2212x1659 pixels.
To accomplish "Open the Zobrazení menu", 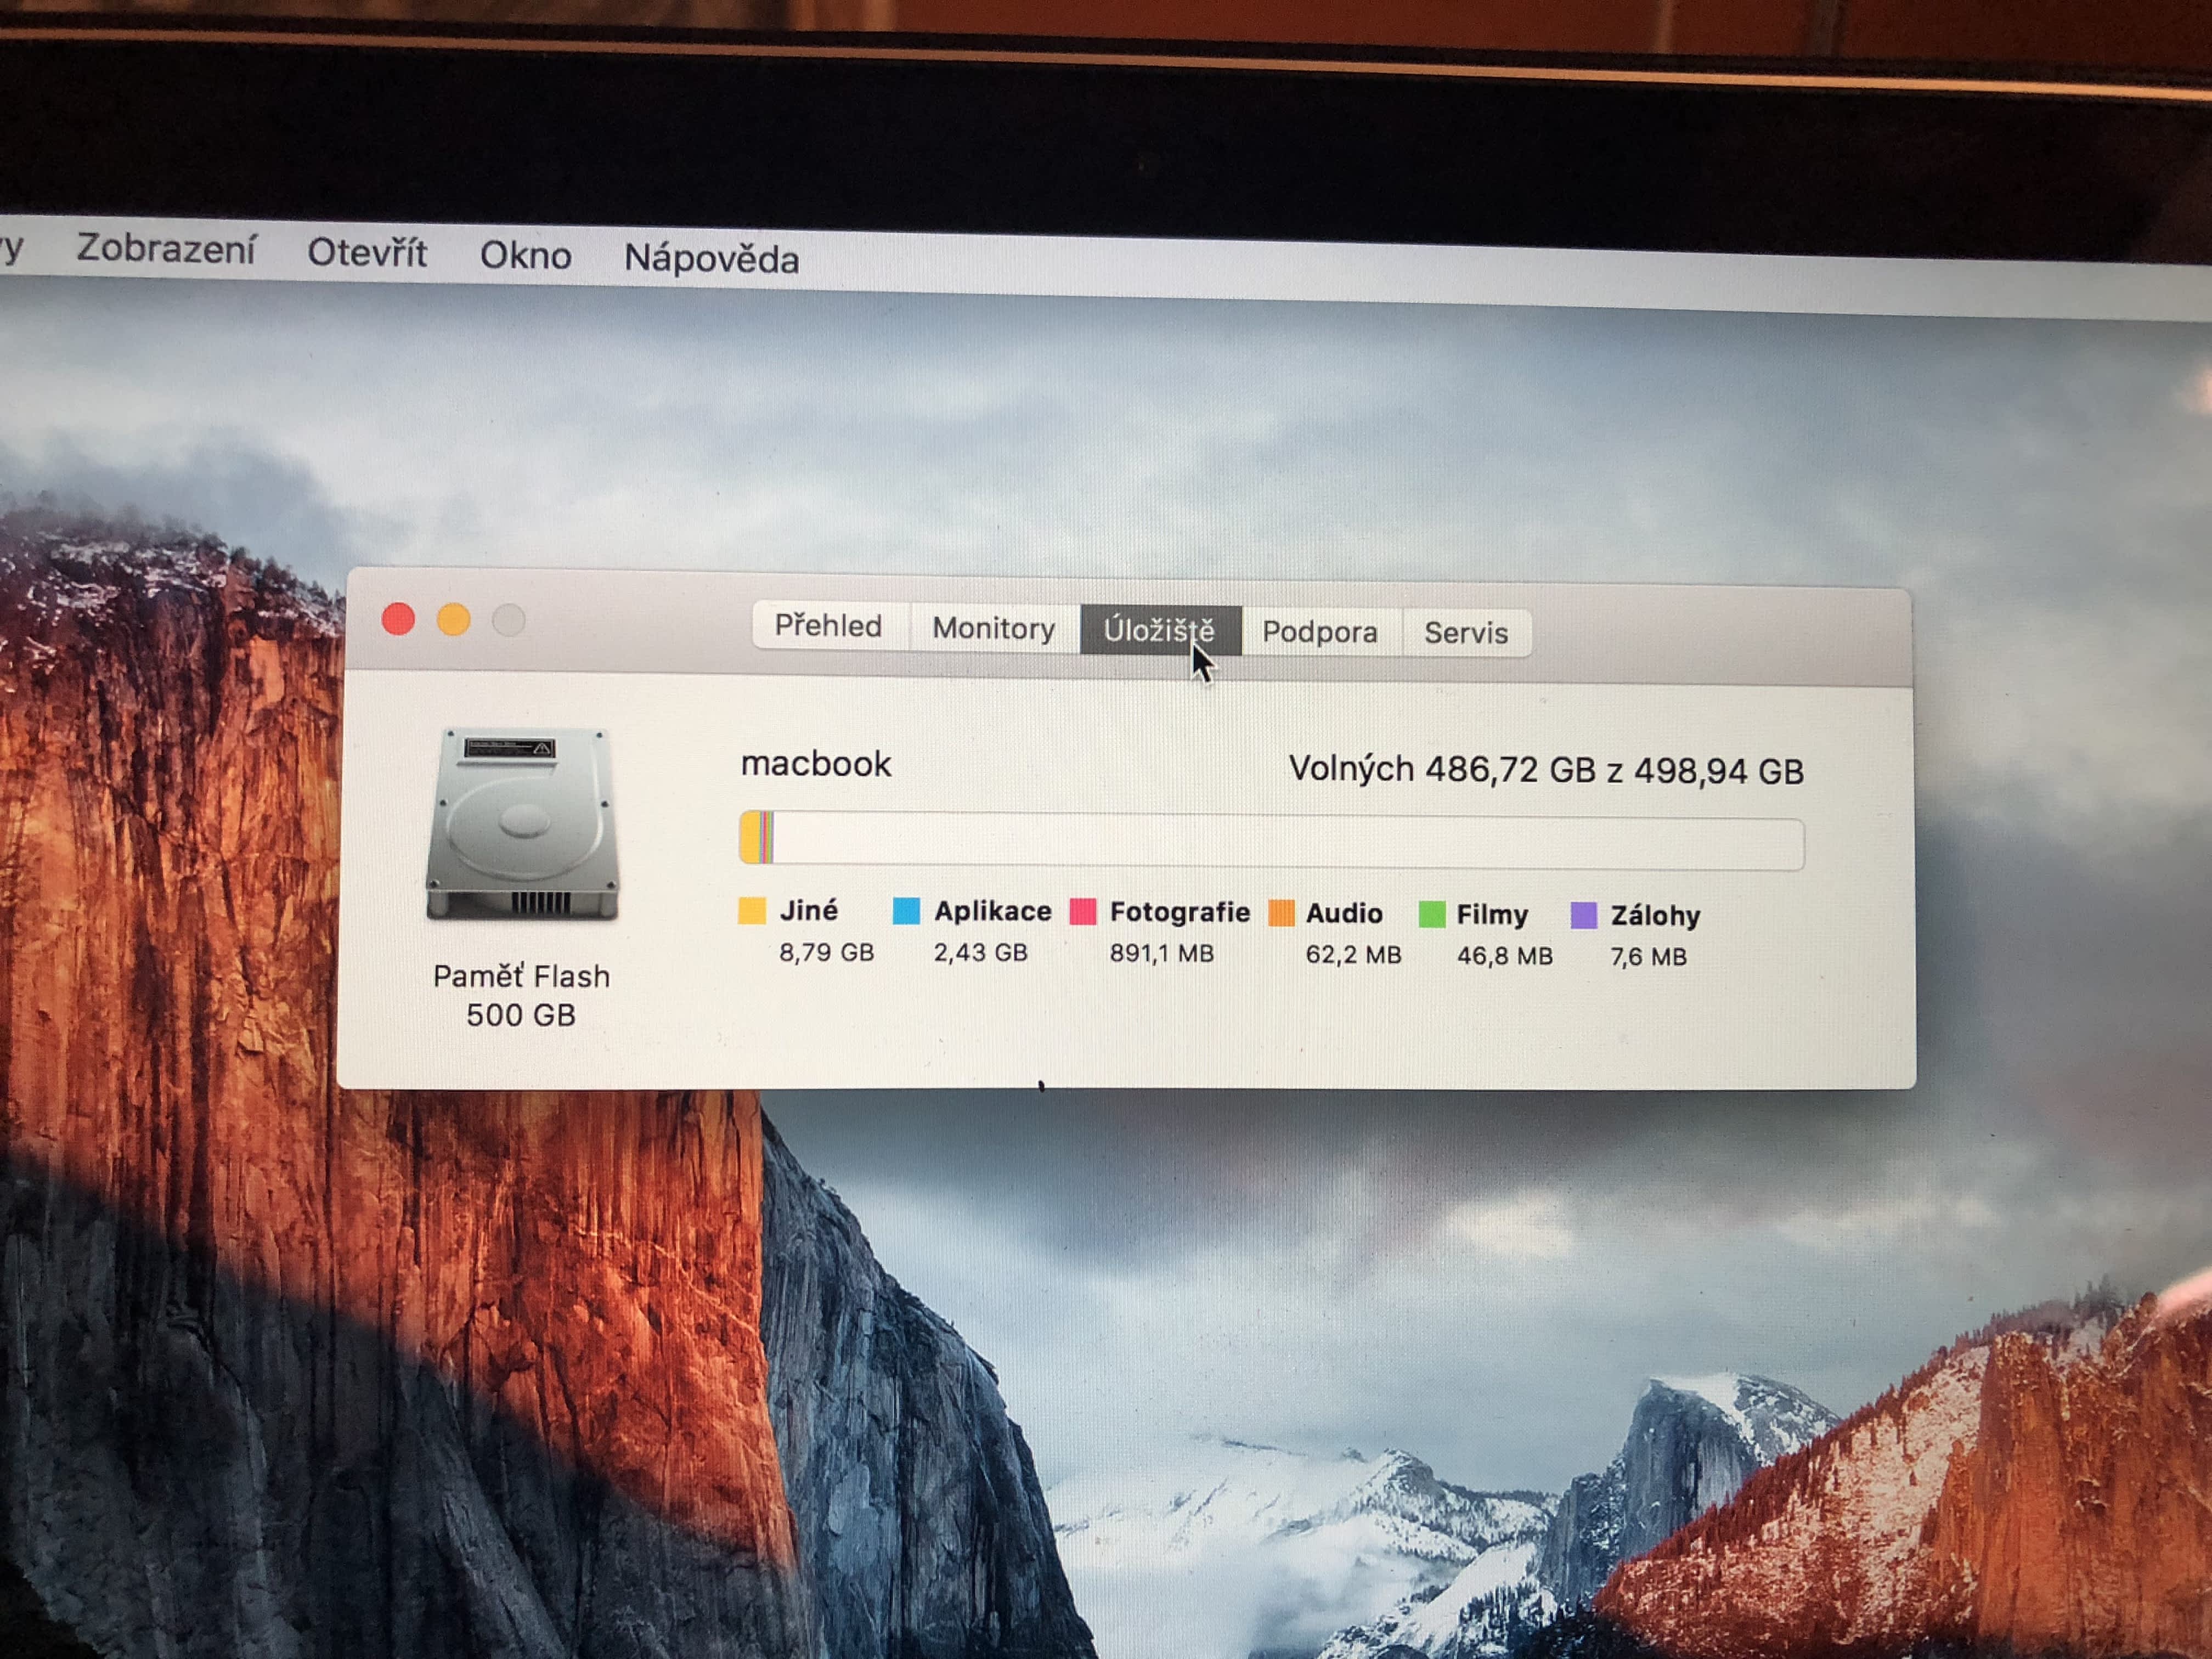I will [166, 248].
